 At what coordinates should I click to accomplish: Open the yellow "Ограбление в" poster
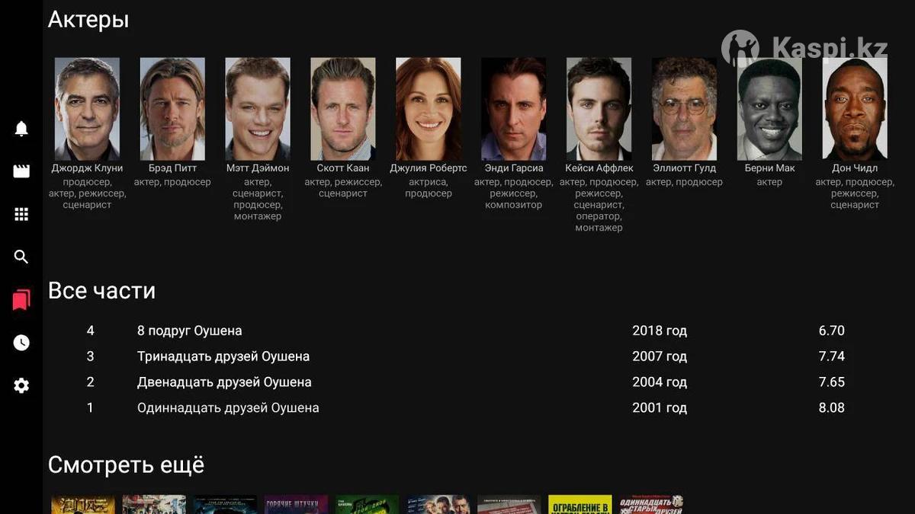[x=579, y=505]
